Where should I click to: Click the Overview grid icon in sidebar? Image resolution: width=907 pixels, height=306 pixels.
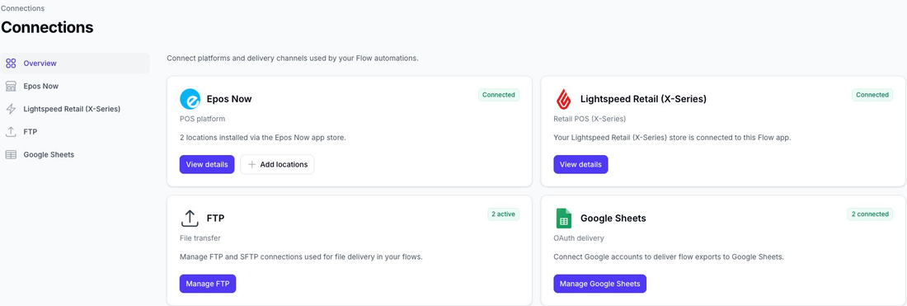11,64
